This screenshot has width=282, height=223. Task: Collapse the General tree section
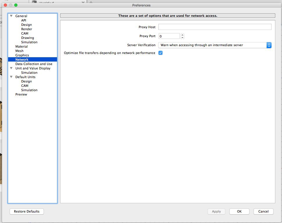(x=11, y=16)
